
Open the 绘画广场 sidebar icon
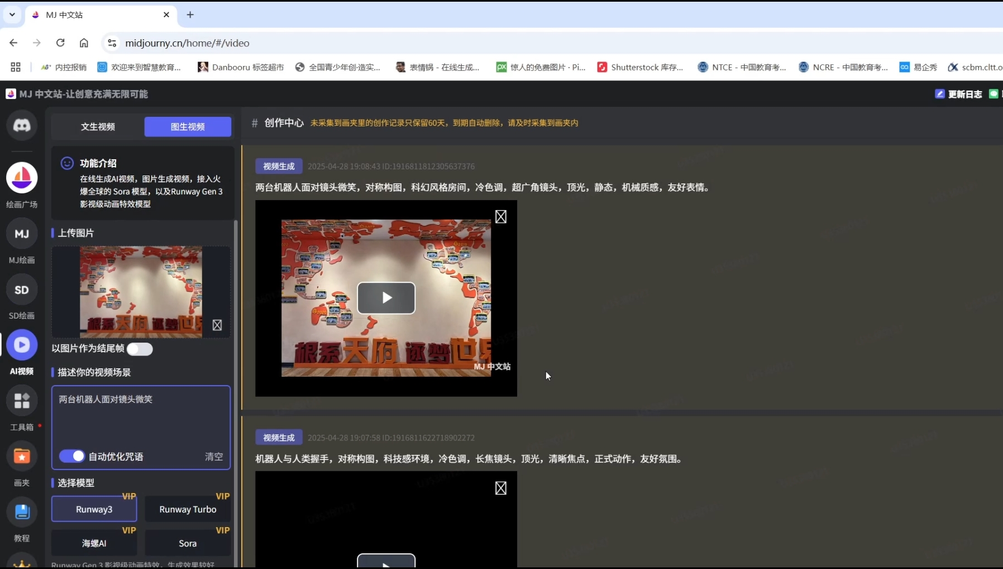[22, 178]
